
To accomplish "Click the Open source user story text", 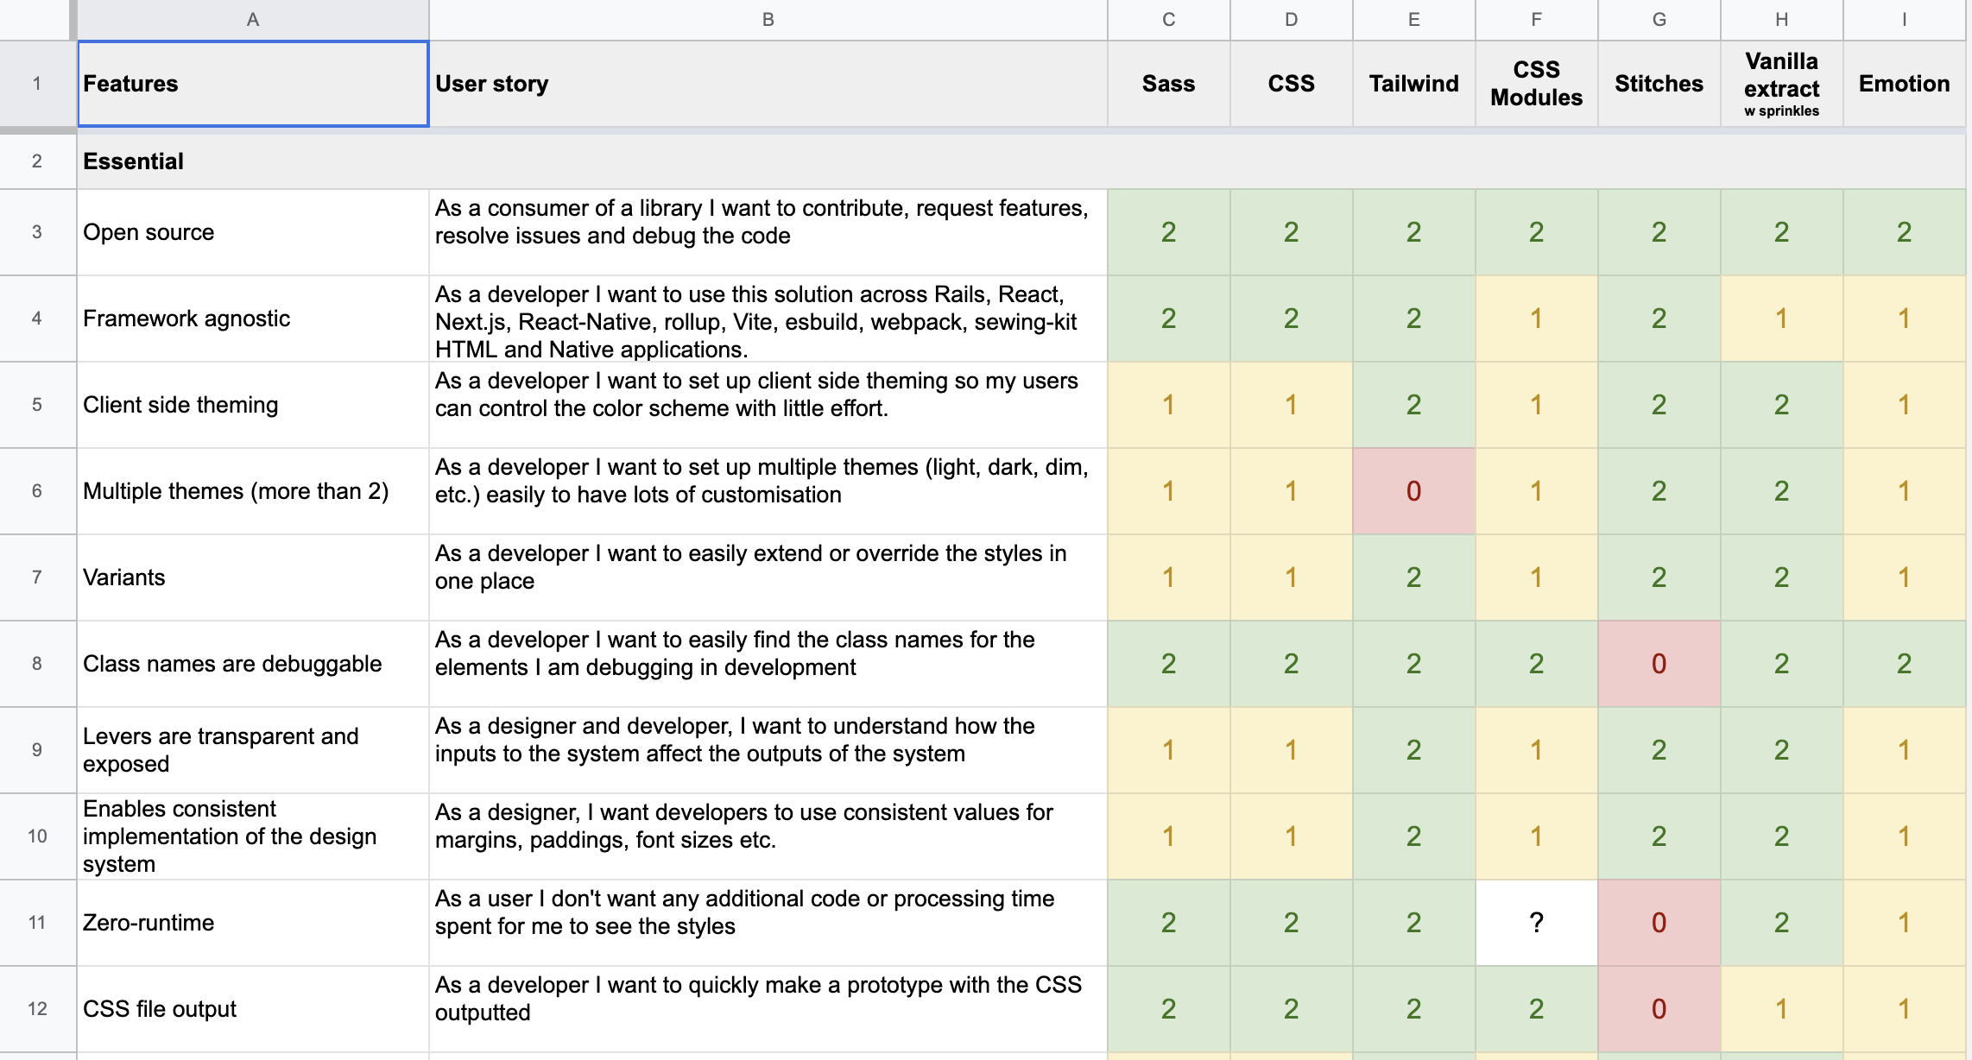I will (x=762, y=222).
